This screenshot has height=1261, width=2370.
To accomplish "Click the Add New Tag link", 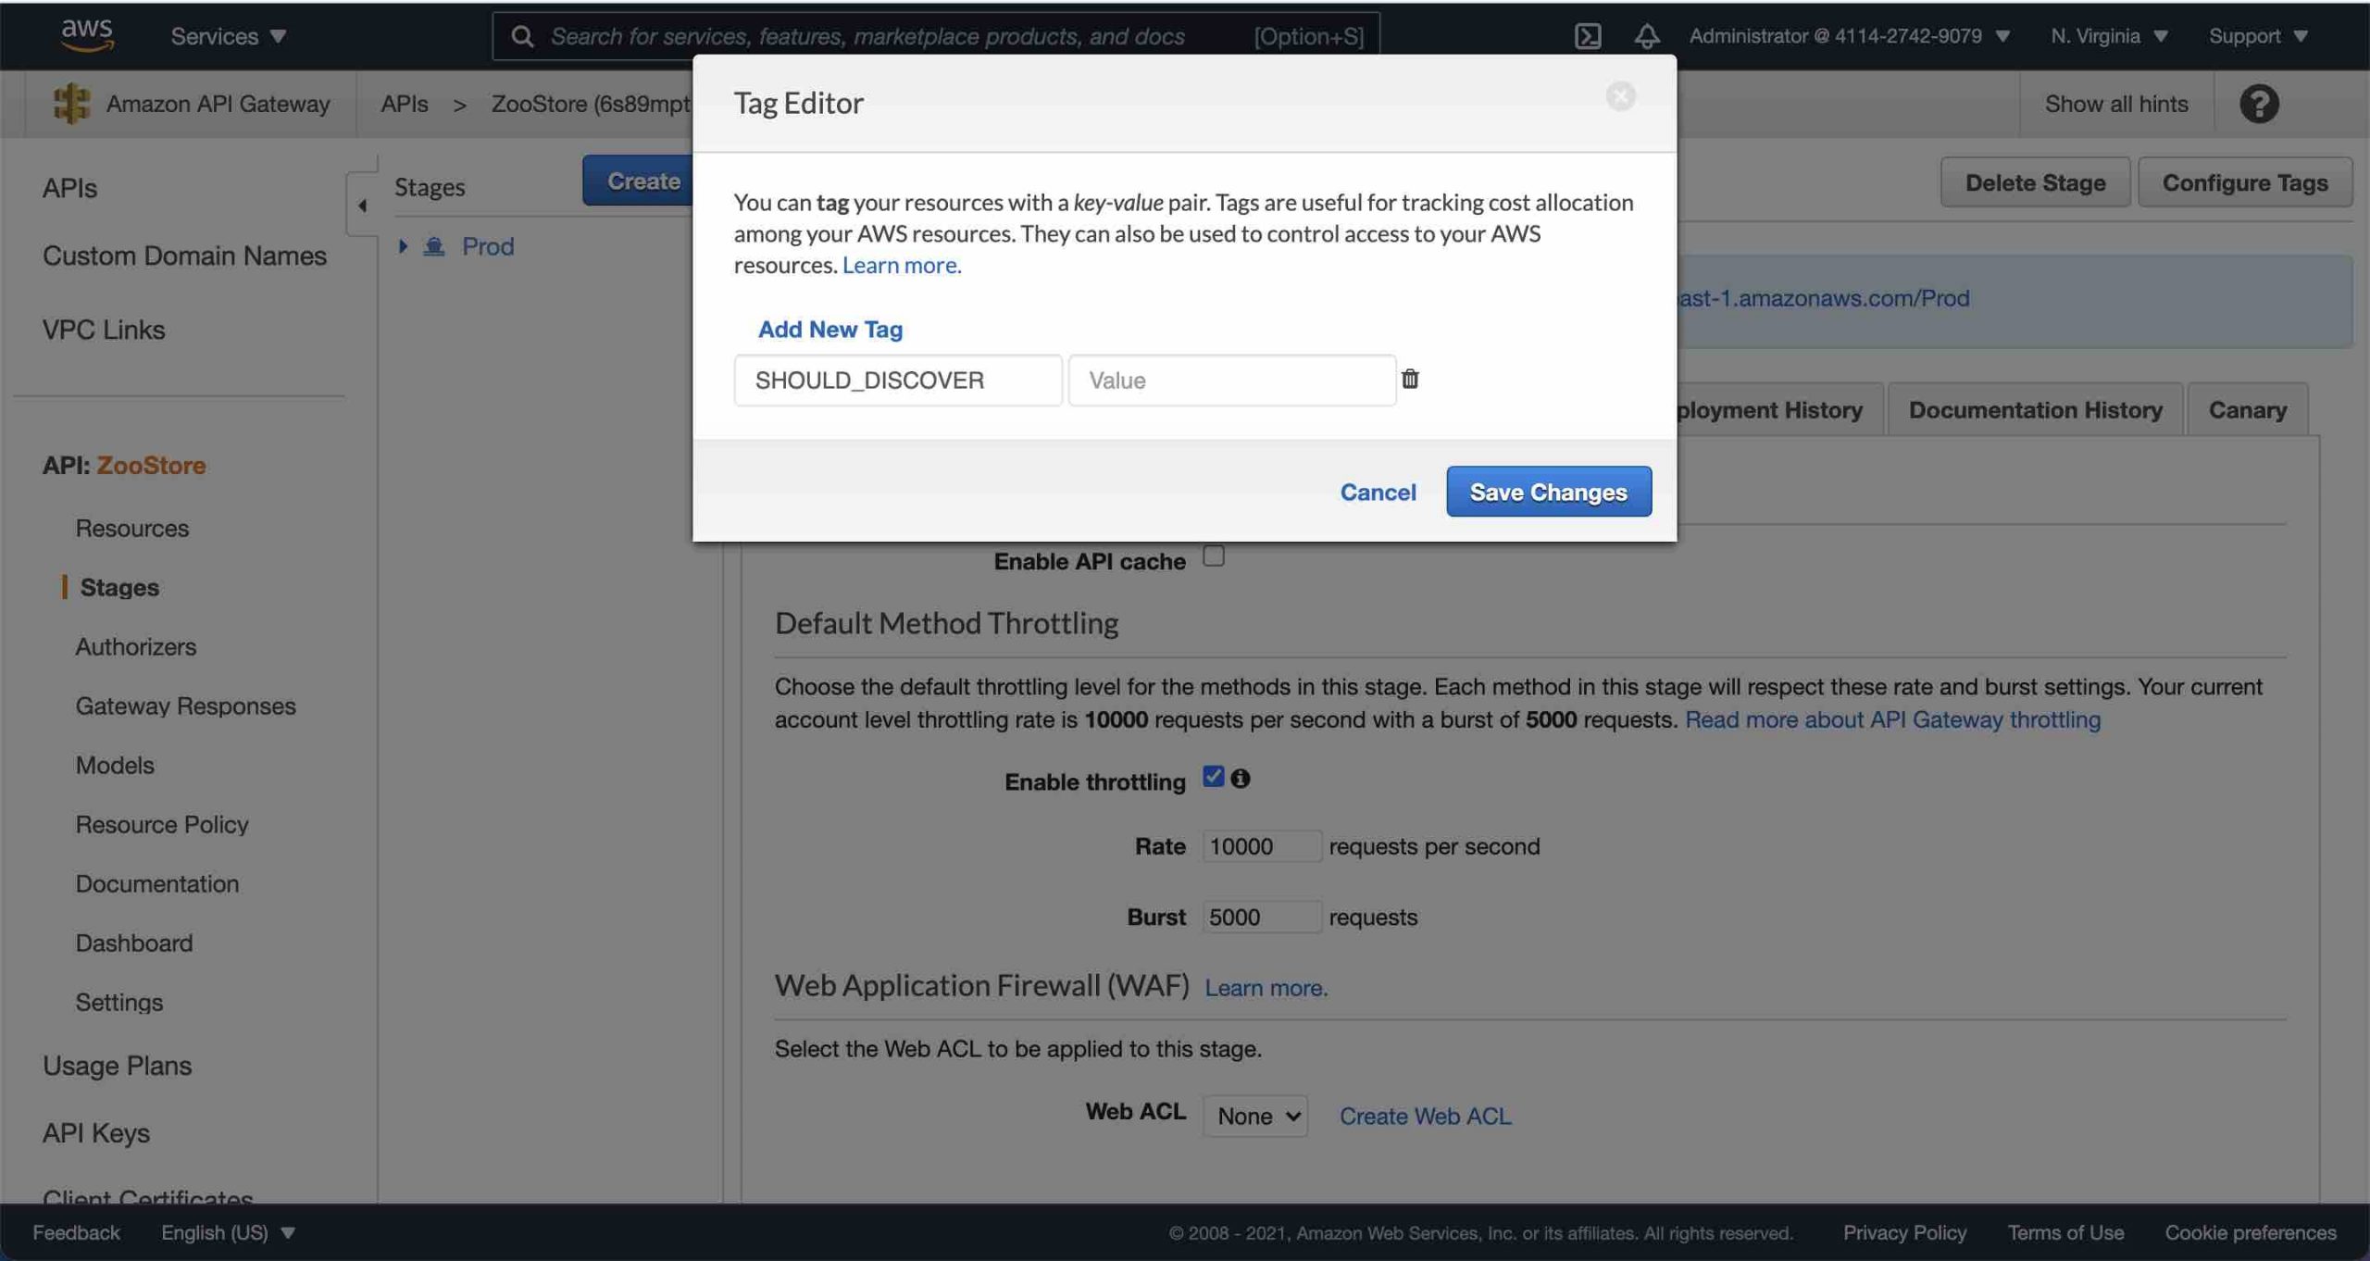I will coord(830,329).
